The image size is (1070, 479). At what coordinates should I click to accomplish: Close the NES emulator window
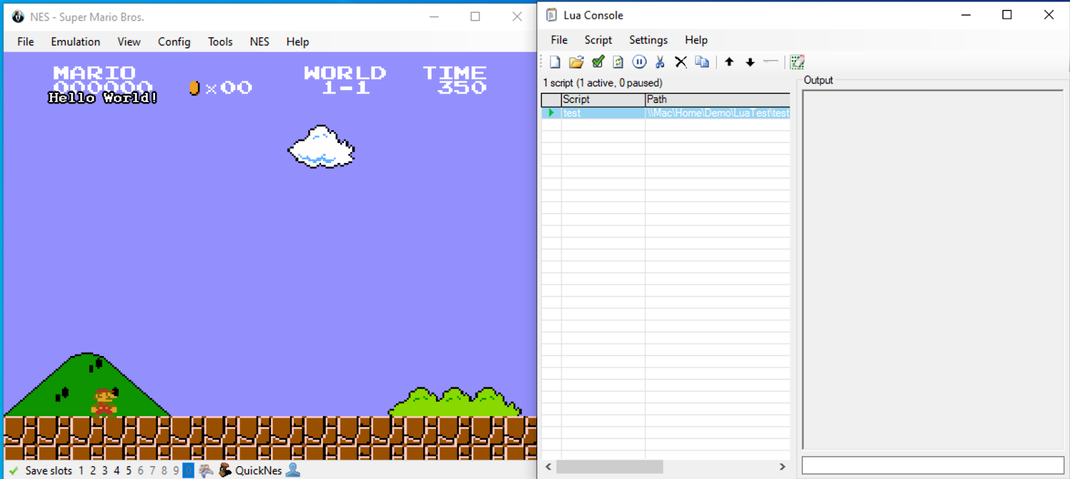point(517,17)
